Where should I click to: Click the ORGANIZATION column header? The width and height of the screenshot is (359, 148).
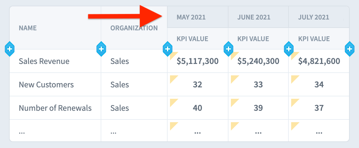(x=134, y=28)
